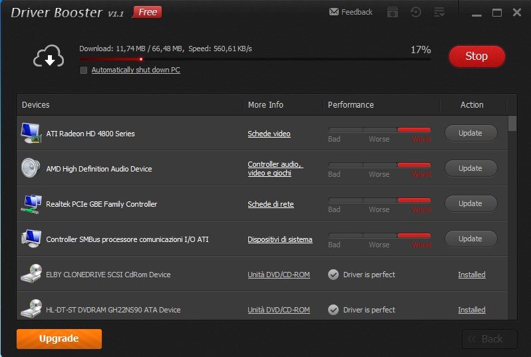
Task: Click the AMD High Definition Audio speaker icon
Action: (31, 168)
